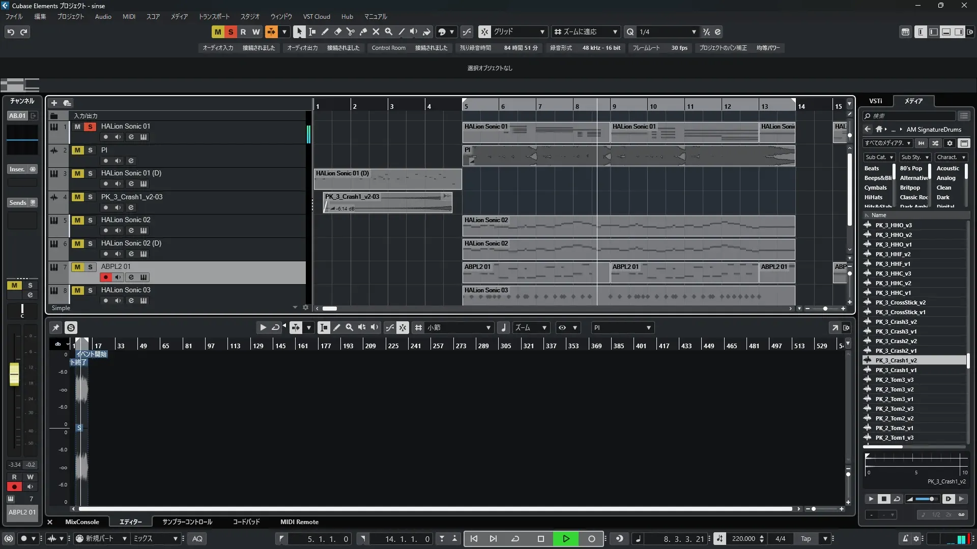Open the トランスポート menu
The image size is (977, 549).
click(214, 16)
